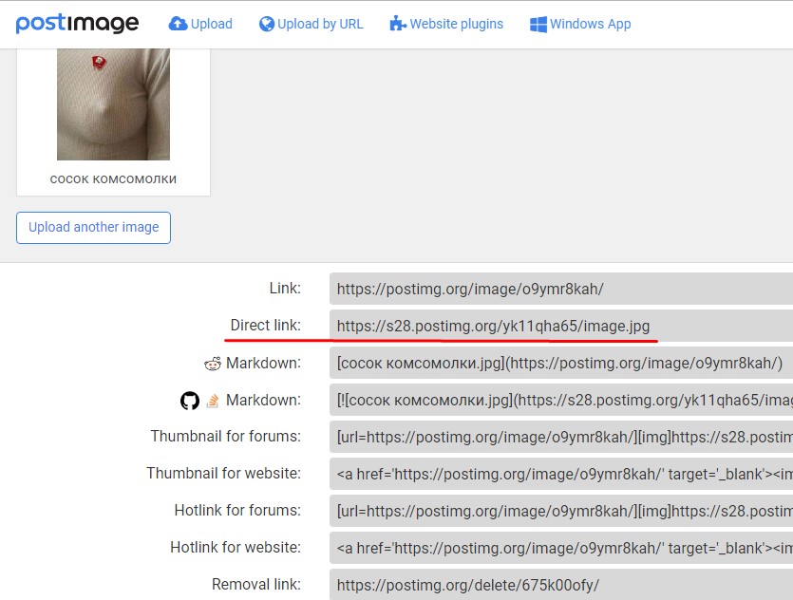Image resolution: width=793 pixels, height=600 pixels.
Task: Select Thumbnail for website code field
Action: (561, 474)
